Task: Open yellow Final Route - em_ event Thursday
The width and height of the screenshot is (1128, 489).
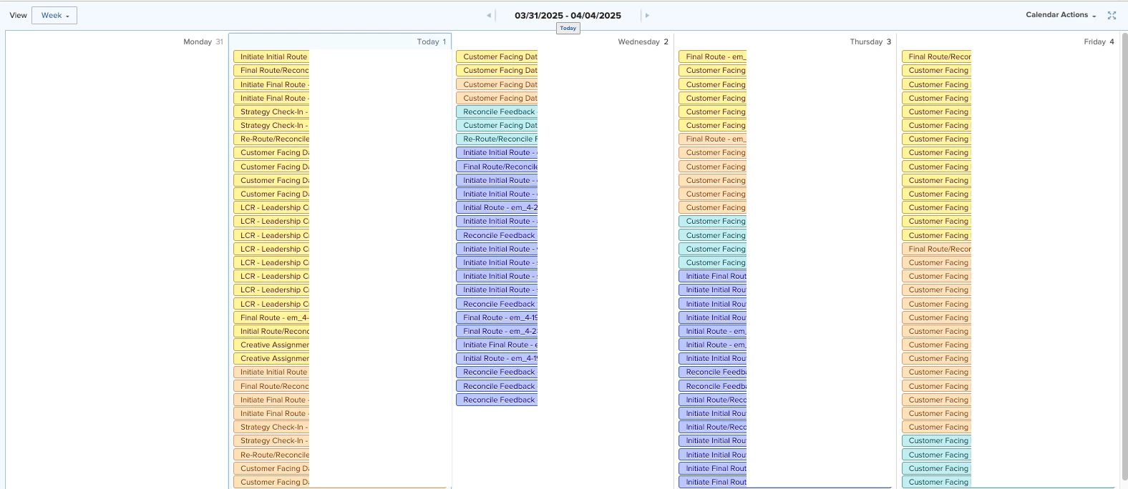Action: [713, 56]
